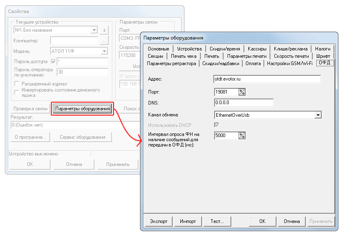Click the ФН polling interval spinner
Screen dimensions: 344x236
(x=242, y=136)
